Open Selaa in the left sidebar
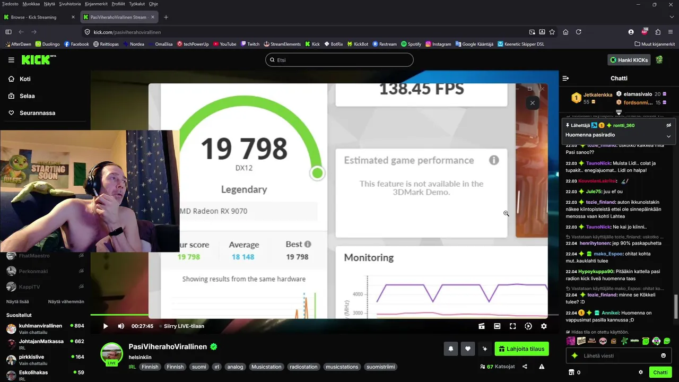Screen dimensions: 679x382 27,96
